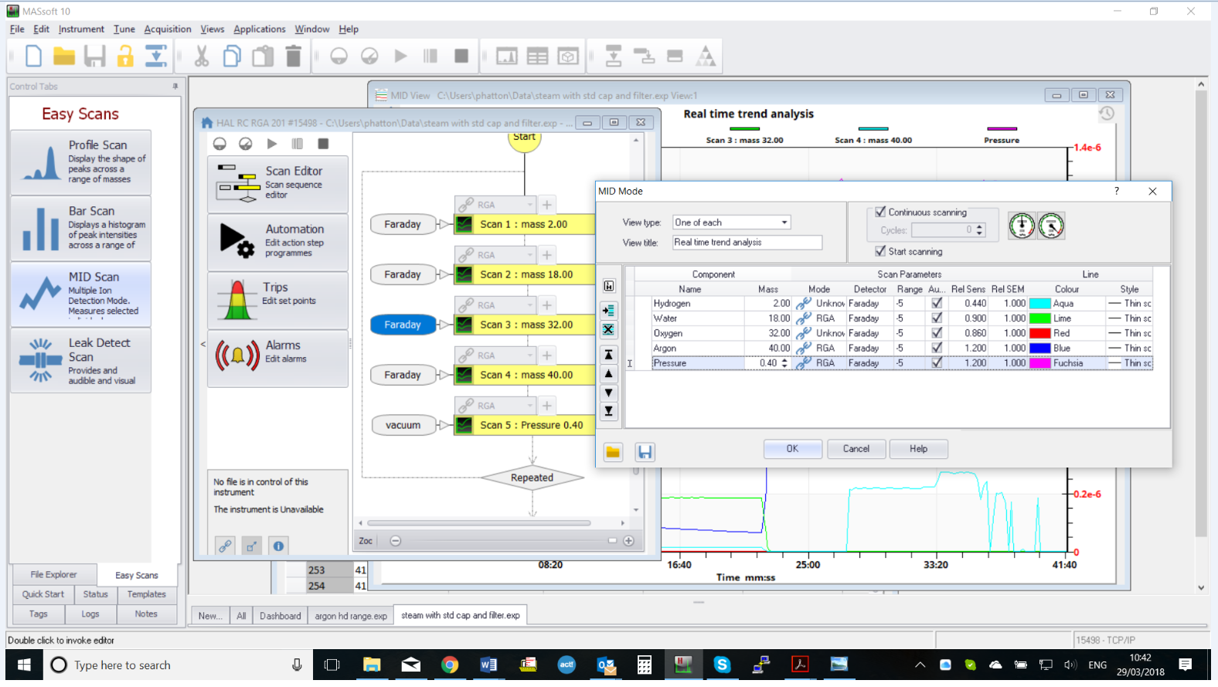Move row to top arrow icon
The width and height of the screenshot is (1218, 687).
pyautogui.click(x=609, y=355)
